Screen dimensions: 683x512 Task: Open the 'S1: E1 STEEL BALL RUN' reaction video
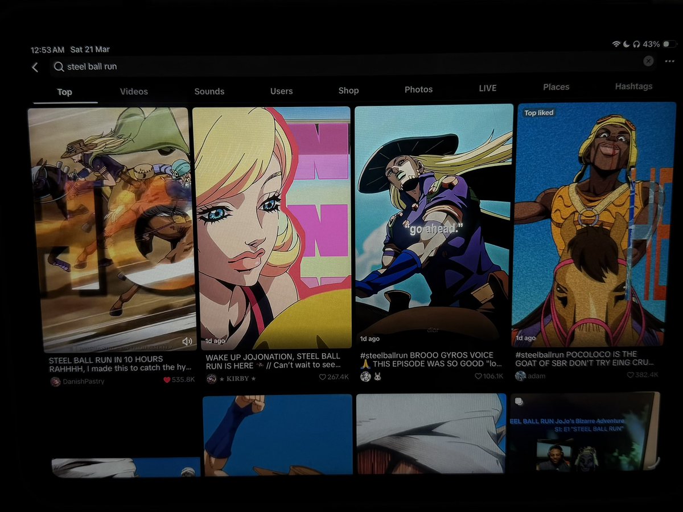[585, 433]
